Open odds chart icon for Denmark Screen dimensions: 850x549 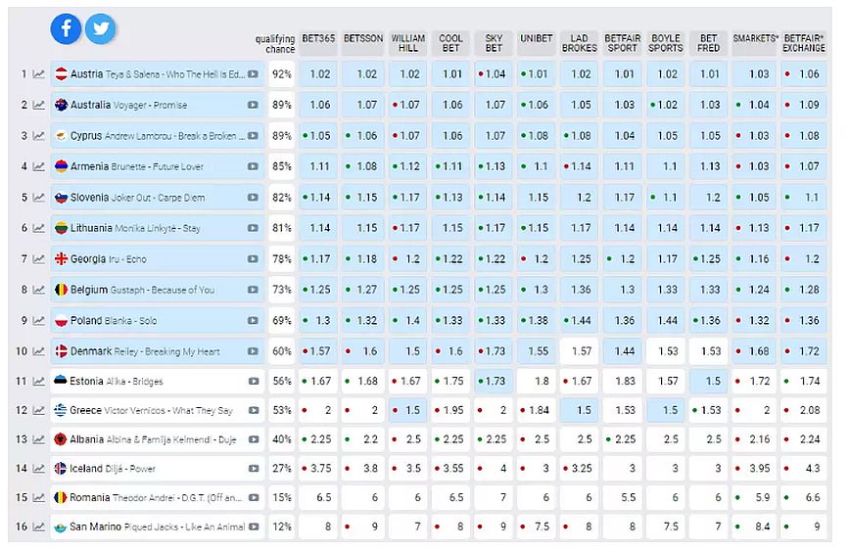point(39,351)
